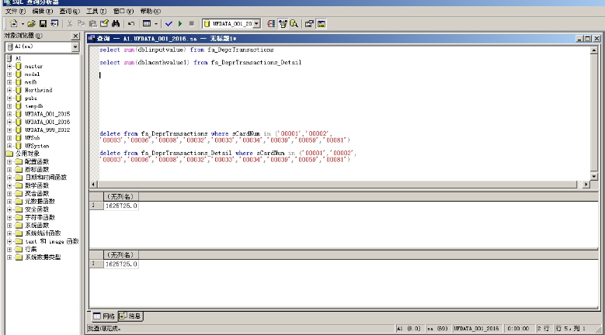Open Find with the binoculars icon

(116, 24)
